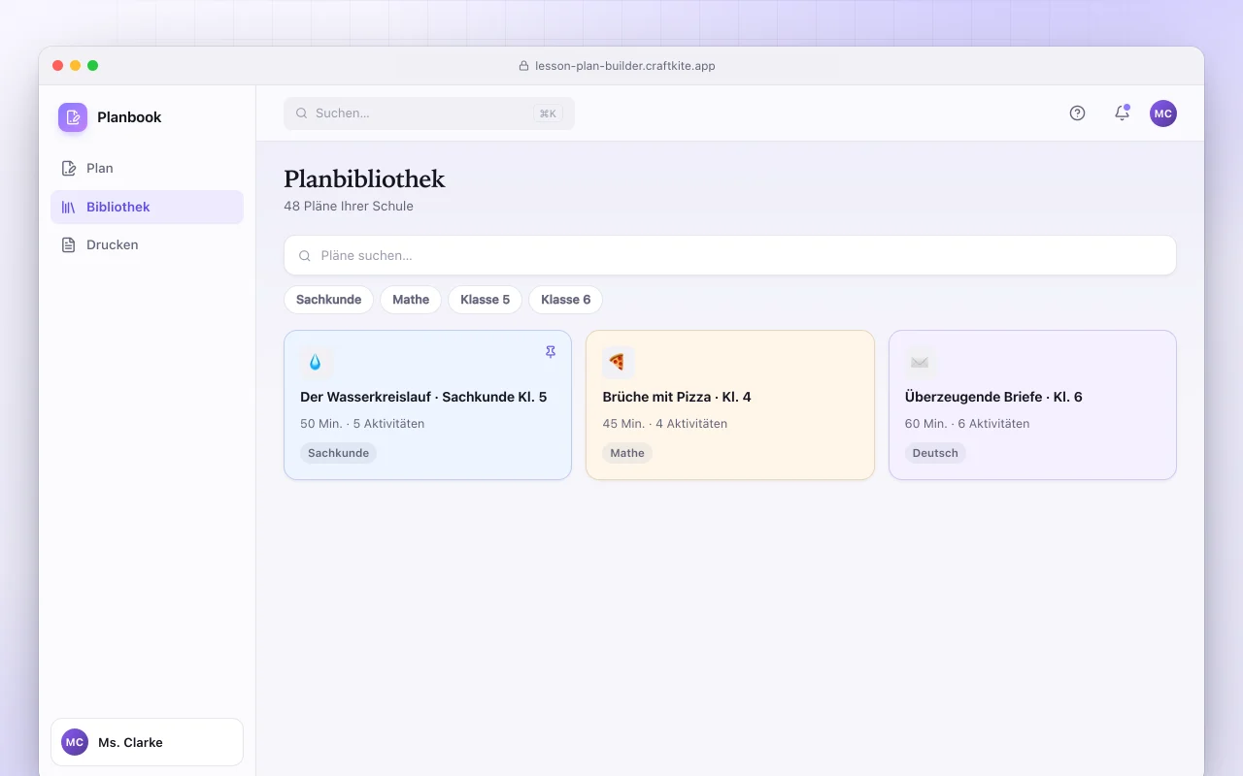
Task: Click the Planbook logo icon
Action: pos(73,117)
